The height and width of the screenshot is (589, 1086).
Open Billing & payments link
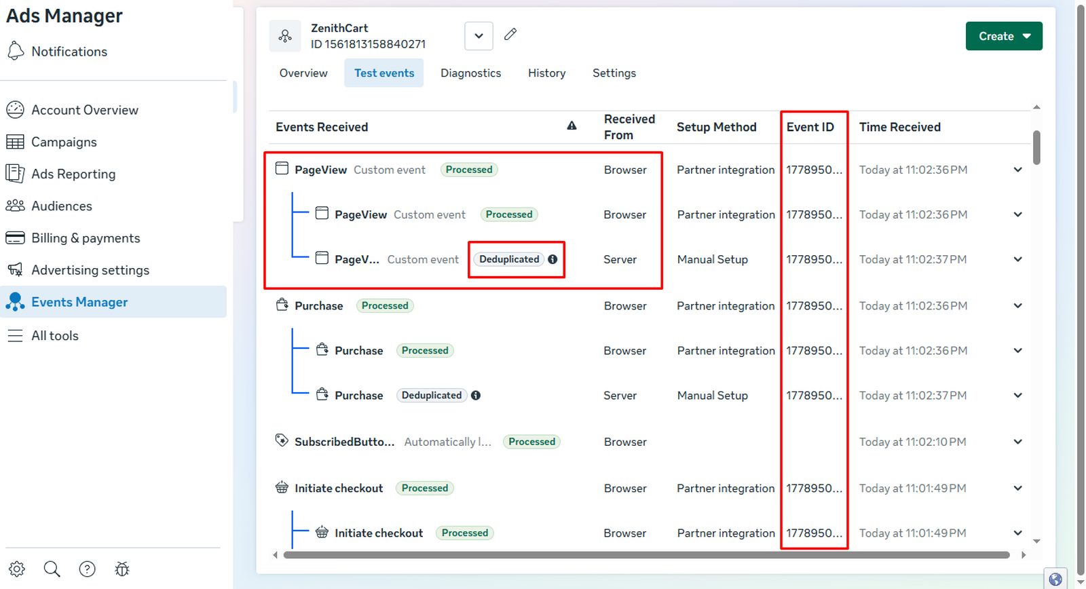tap(86, 238)
